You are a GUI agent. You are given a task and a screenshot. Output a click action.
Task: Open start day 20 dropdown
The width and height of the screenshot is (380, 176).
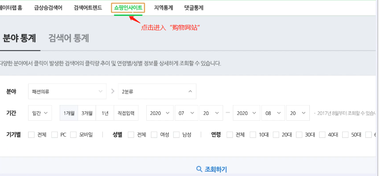pyautogui.click(x=211, y=113)
